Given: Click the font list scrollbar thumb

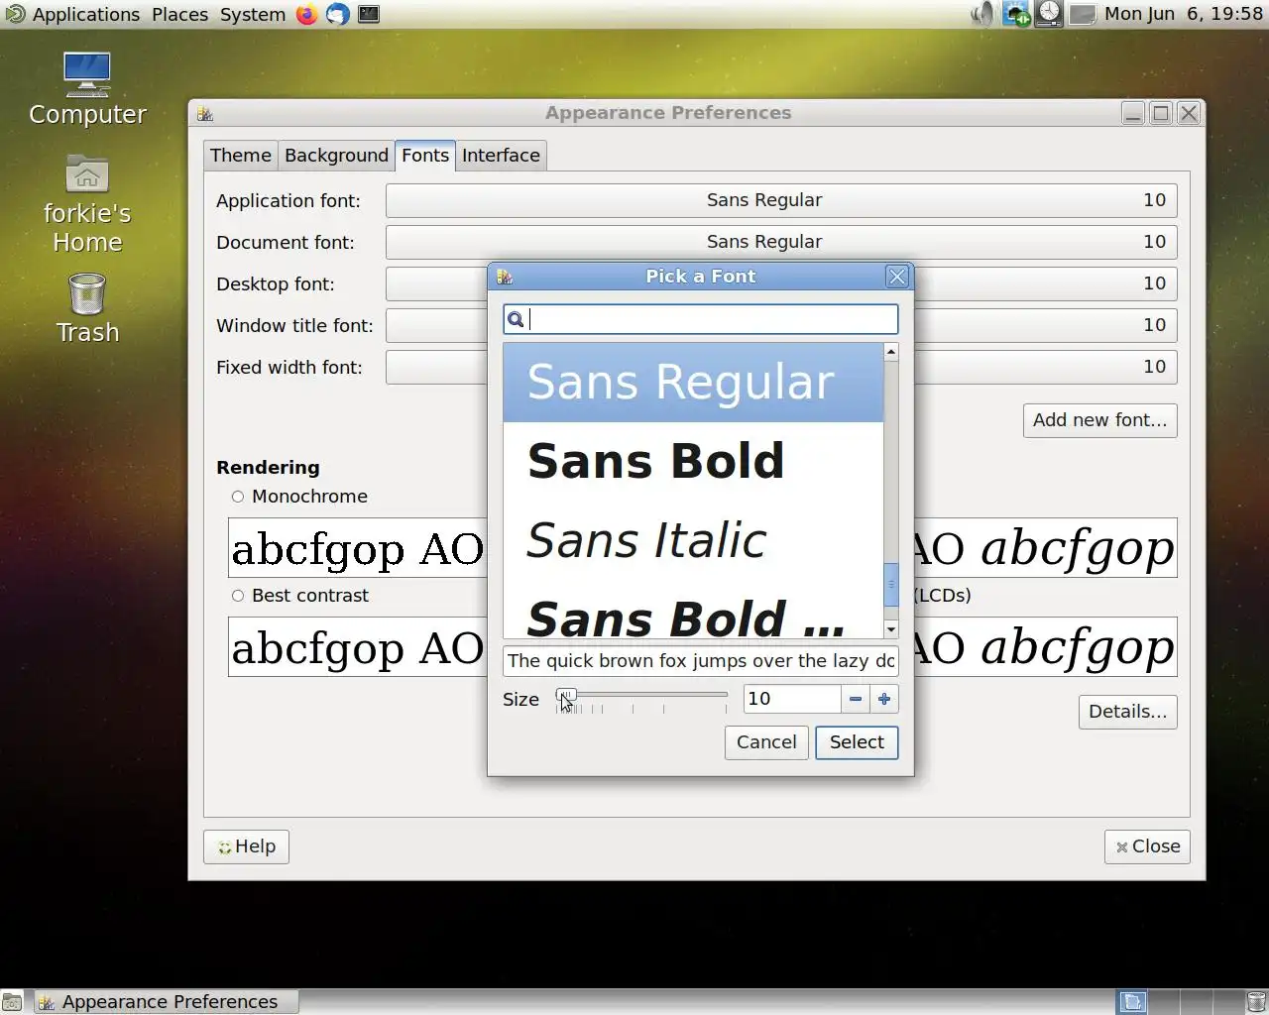Looking at the screenshot, I should 890,585.
